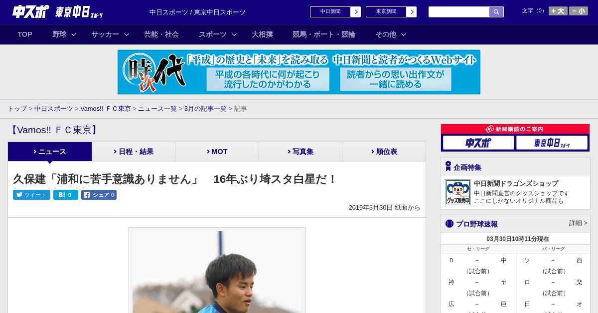Open the 中日新聞ドラゴンズショップ link

(x=516, y=183)
